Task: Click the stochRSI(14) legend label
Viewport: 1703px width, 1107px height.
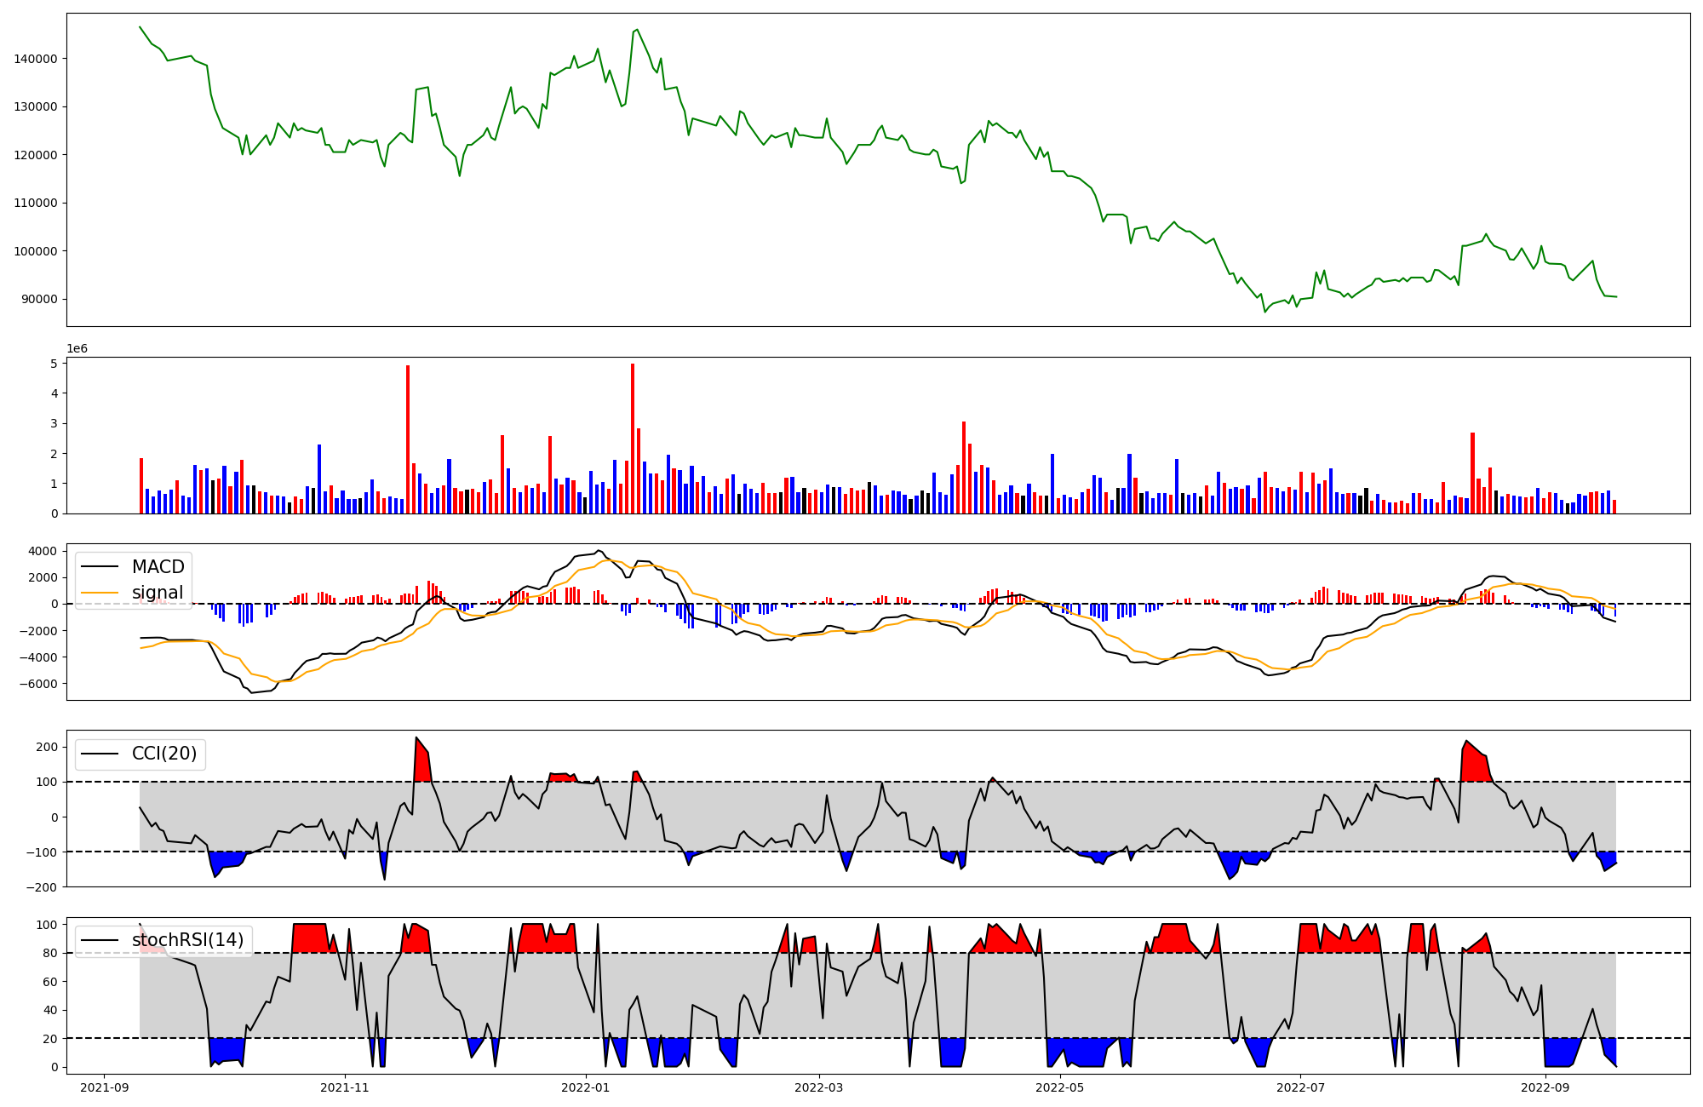Action: coord(187,940)
